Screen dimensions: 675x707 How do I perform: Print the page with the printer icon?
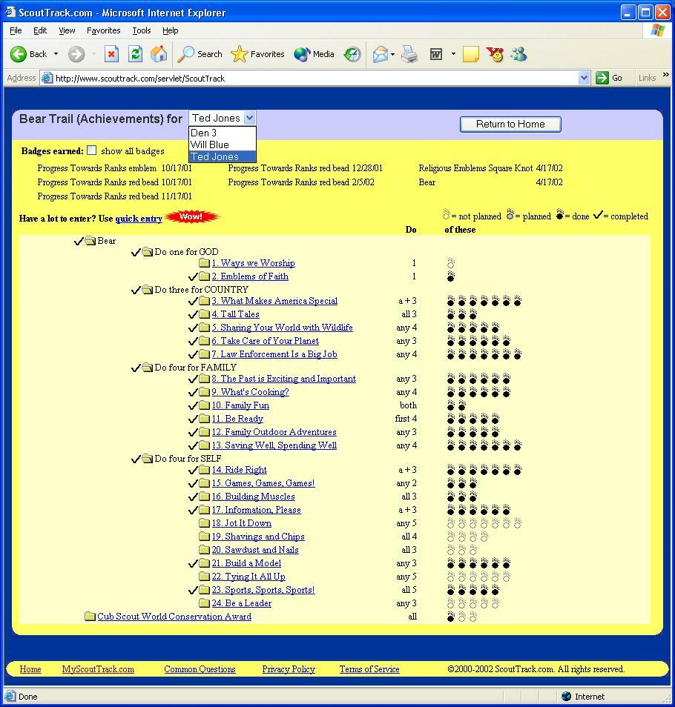coord(409,54)
